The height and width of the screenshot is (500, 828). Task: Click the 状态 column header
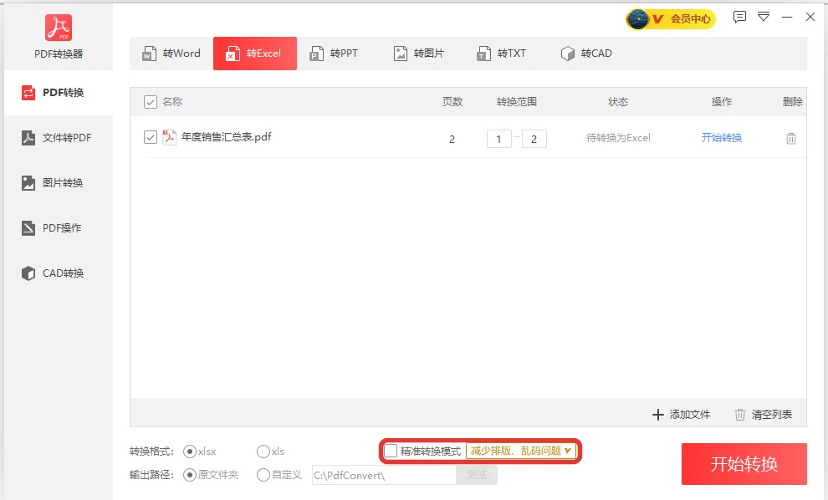click(618, 102)
